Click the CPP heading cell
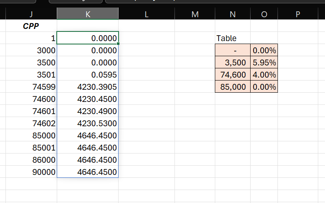The height and width of the screenshot is (203, 325). [x=31, y=26]
